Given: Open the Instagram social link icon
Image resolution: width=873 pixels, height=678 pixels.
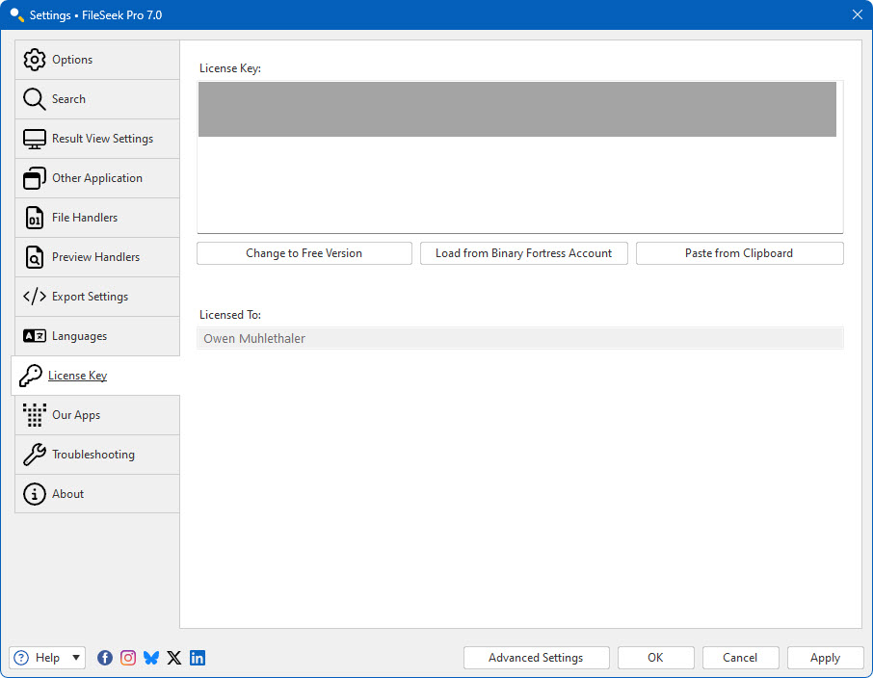Looking at the screenshot, I should (128, 658).
